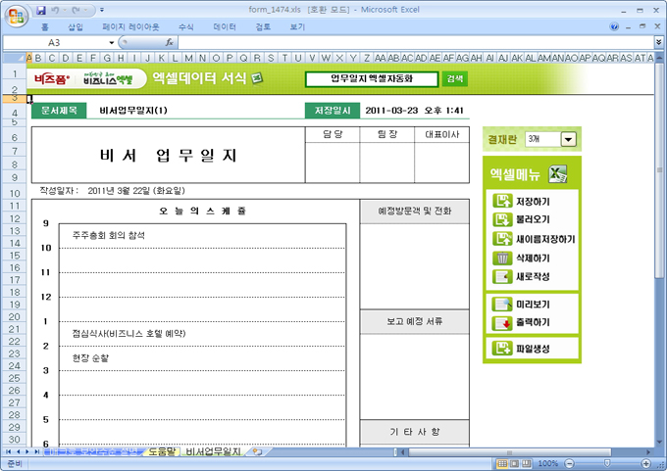
Task: Click the search field containing 업무일지 엑셀자동화
Action: [x=372, y=78]
